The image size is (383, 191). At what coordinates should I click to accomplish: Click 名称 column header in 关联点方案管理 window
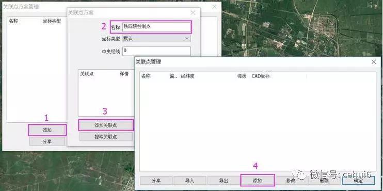[13, 21]
